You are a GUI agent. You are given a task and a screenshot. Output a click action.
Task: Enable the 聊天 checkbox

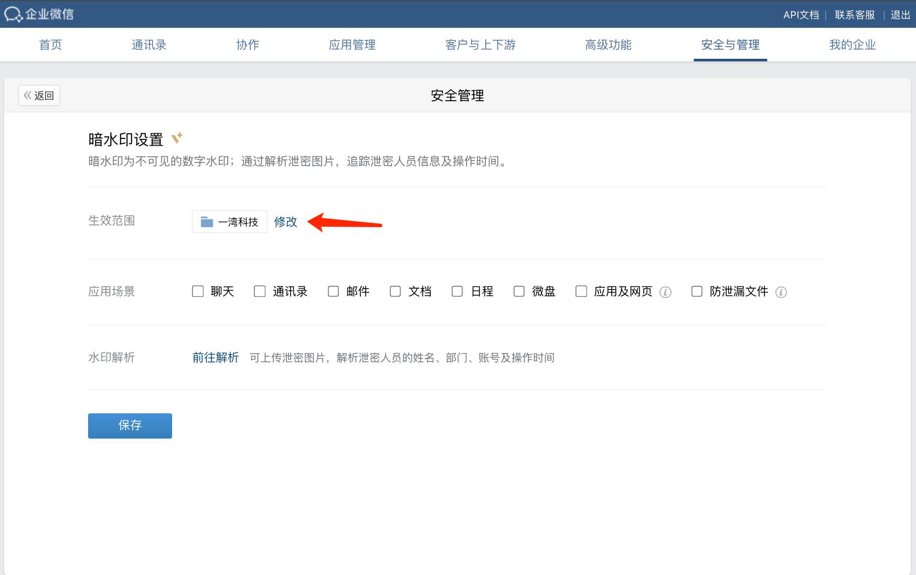click(x=198, y=291)
